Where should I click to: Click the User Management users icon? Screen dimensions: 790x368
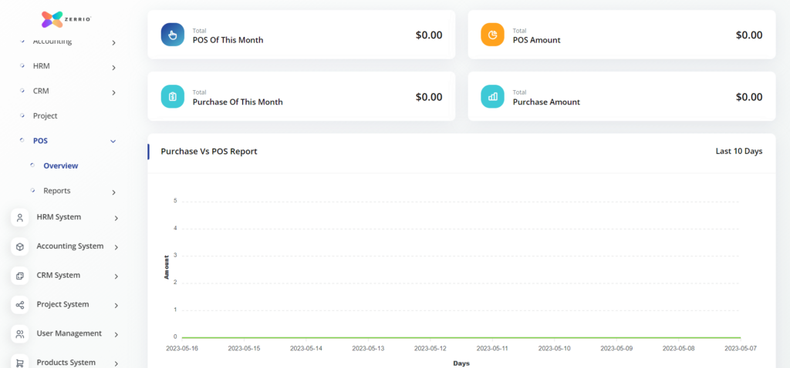(20, 334)
